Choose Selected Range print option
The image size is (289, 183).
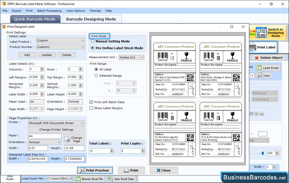96,76
